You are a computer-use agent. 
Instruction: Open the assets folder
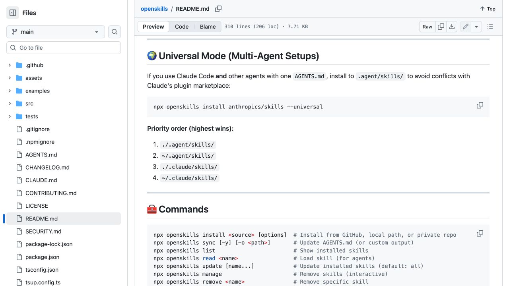click(33, 78)
